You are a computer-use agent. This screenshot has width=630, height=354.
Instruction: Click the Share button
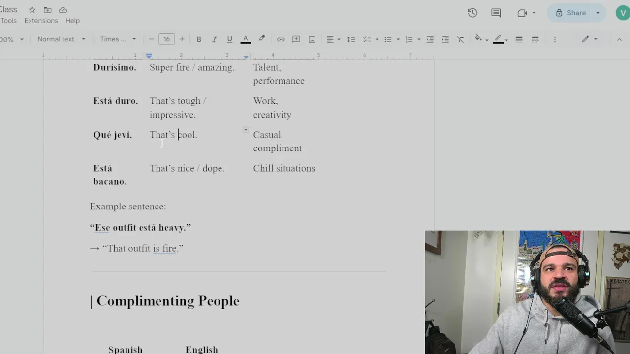(570, 13)
